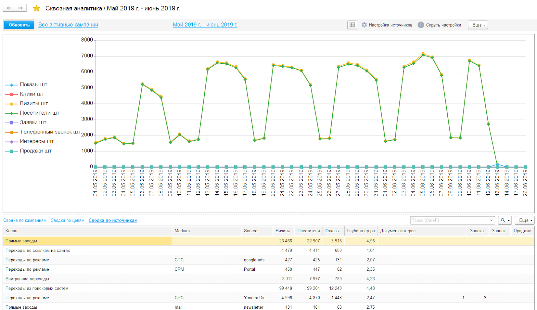The image size is (537, 310).
Task: Open Настройка источников
Action: [x=390, y=25]
